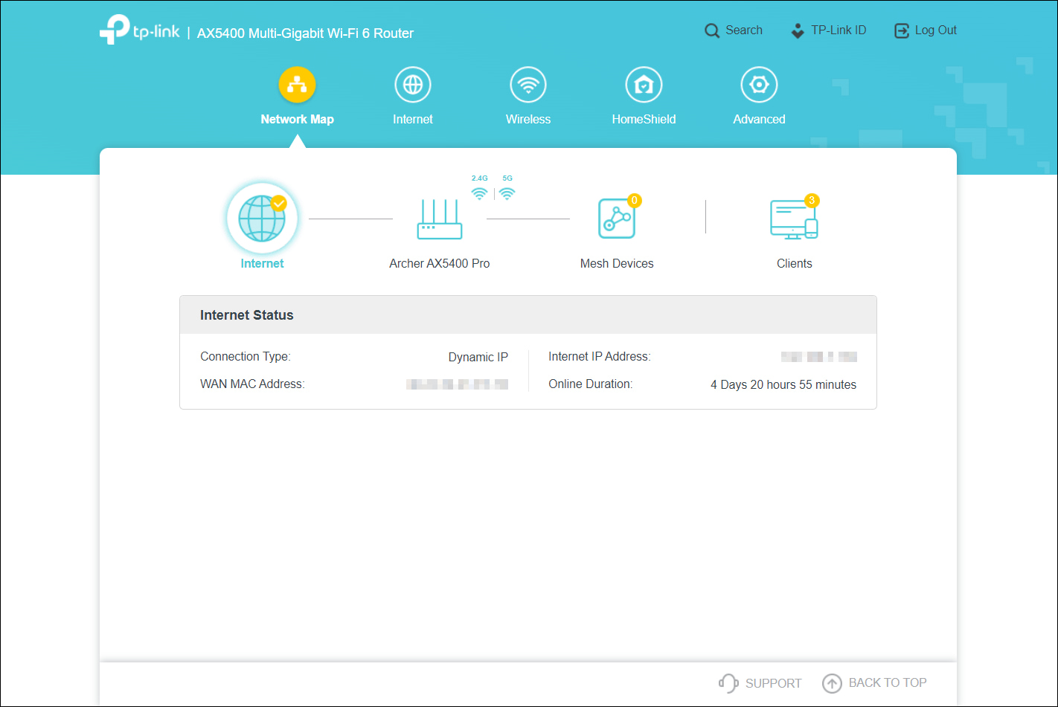Viewport: 1058px width, 707px height.
Task: Switch to the HomeShield tab label
Action: [x=644, y=119]
